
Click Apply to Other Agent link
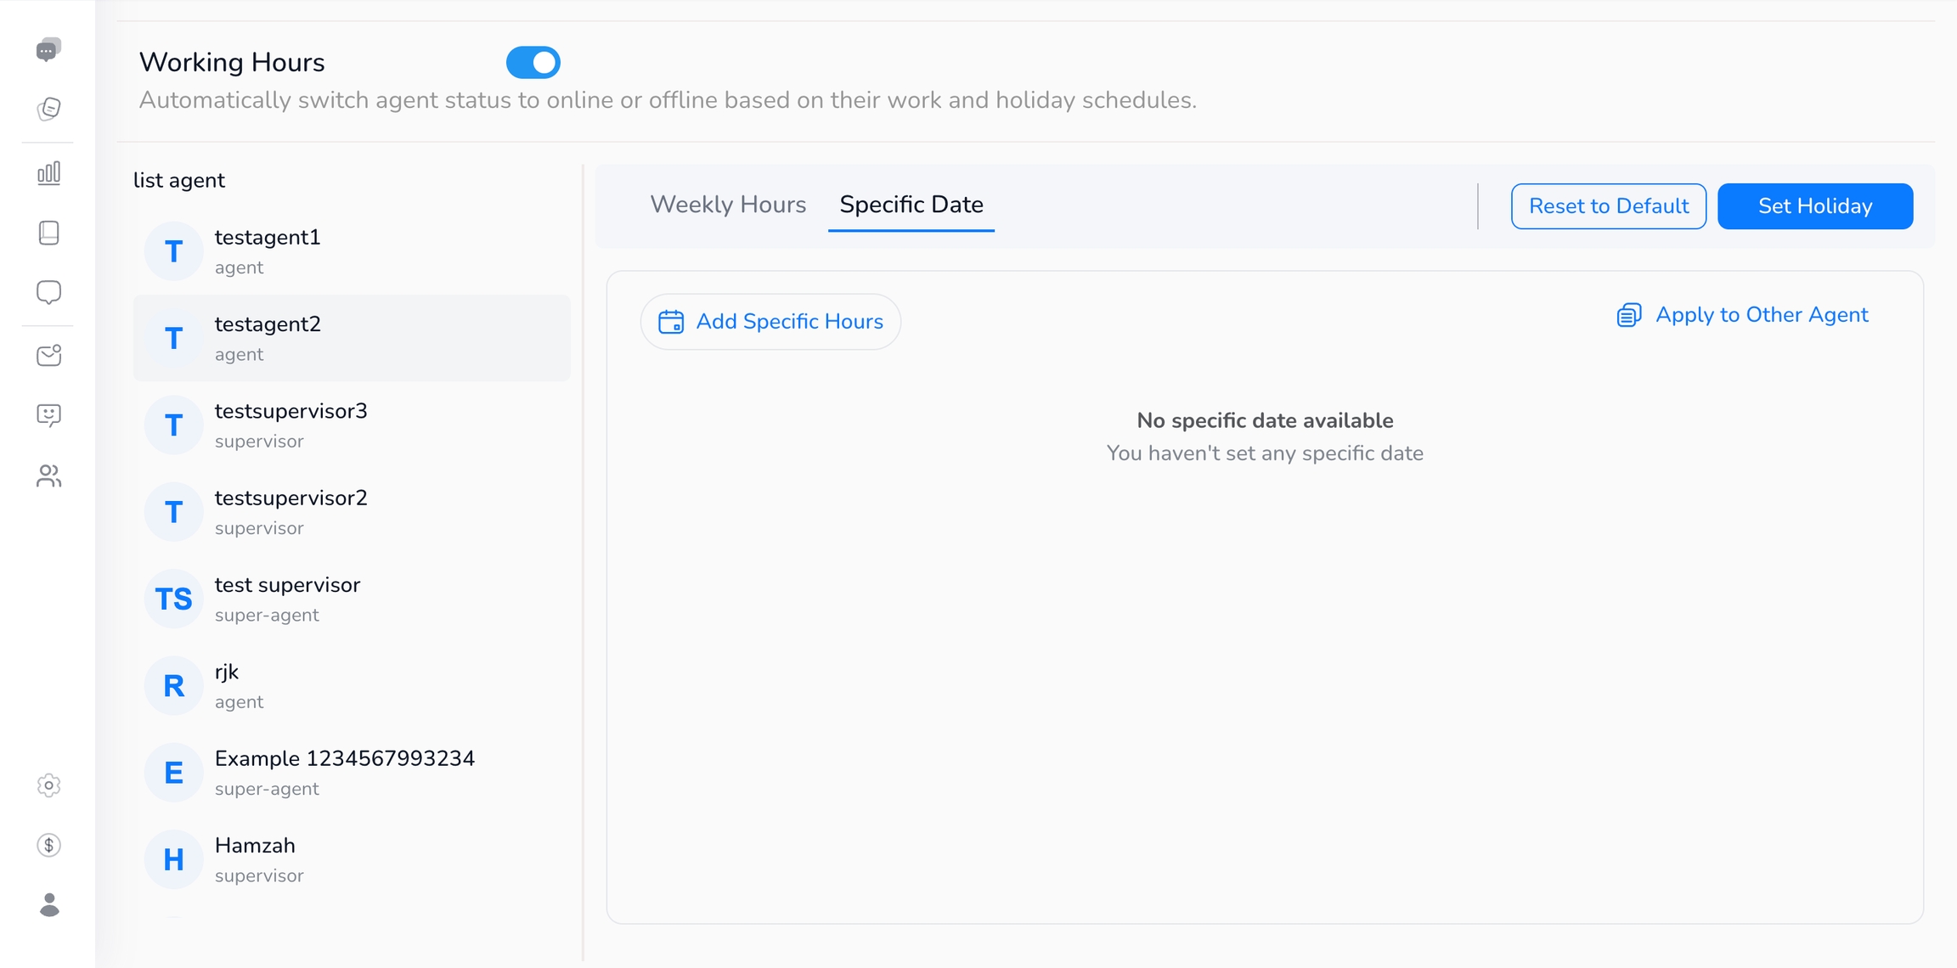click(1742, 315)
